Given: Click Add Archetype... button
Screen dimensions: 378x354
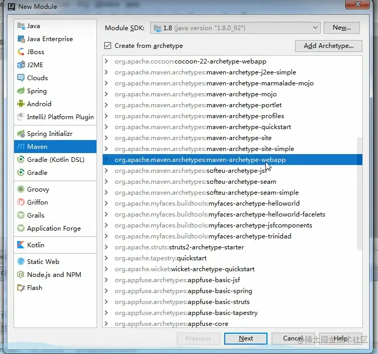Looking at the screenshot, I should pos(328,46).
